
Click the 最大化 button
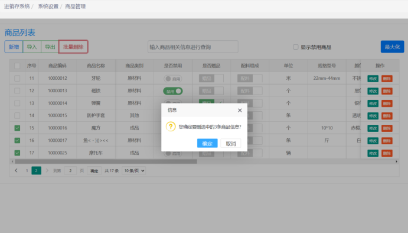pos(393,47)
